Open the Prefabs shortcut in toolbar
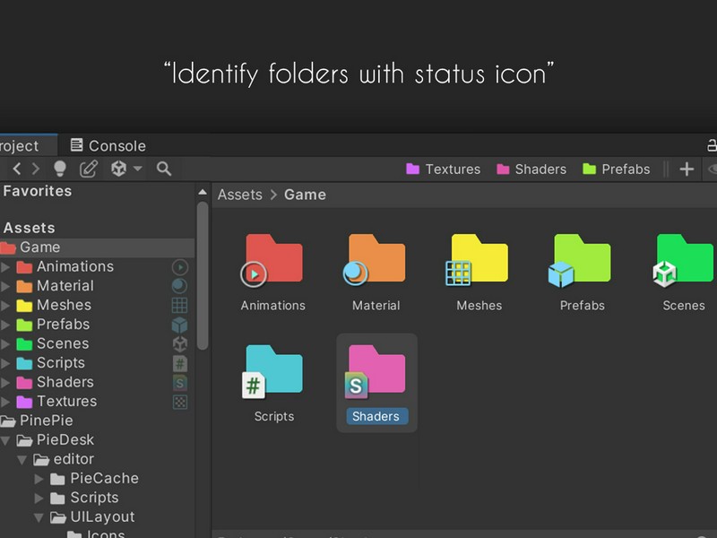Screen dimensions: 717x538 coord(617,169)
